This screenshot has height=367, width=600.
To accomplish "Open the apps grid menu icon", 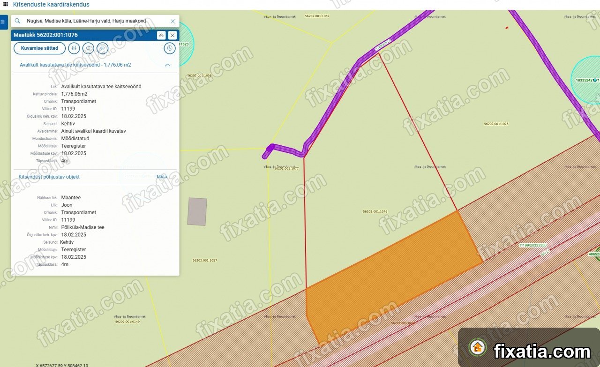I will pyautogui.click(x=6, y=4).
